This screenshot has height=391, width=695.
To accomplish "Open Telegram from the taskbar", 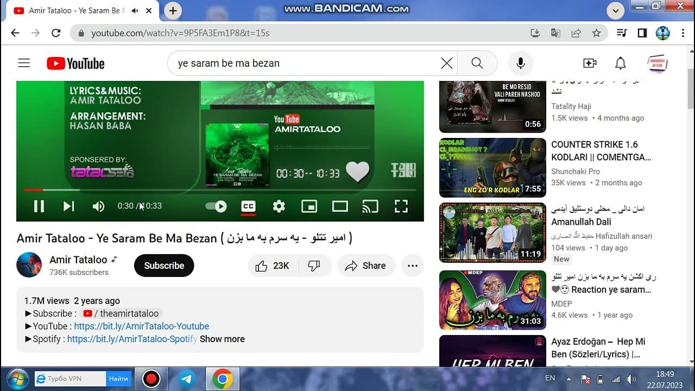I will 187,379.
